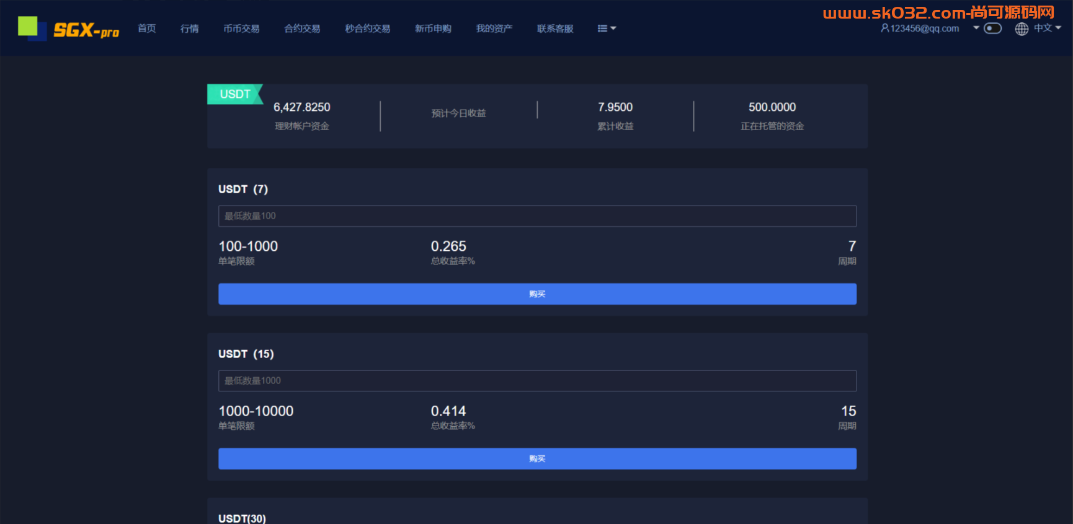
Task: Click the USDT (7) plan heading
Action: pyautogui.click(x=243, y=190)
